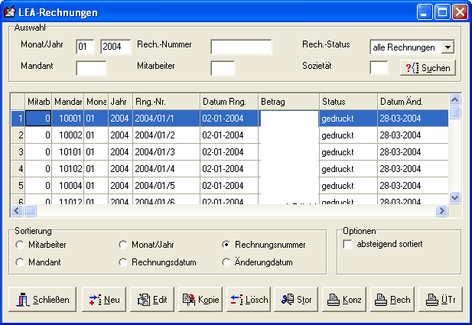472x325 pixels.
Task: Click invoice number cell 2004/01/4
Action: 167,169
